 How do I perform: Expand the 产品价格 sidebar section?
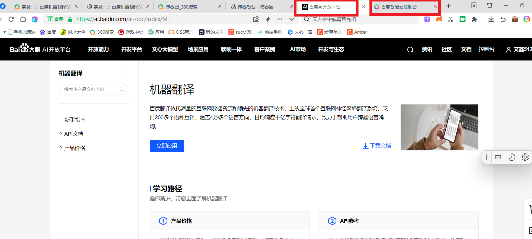coord(72,148)
